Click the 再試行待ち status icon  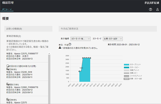[x=8, y=84]
